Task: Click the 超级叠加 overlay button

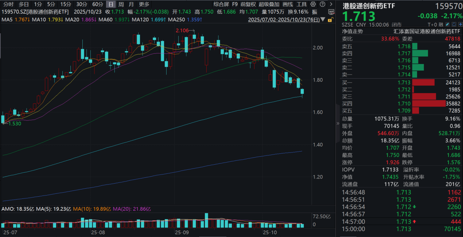Action: coord(269,4)
